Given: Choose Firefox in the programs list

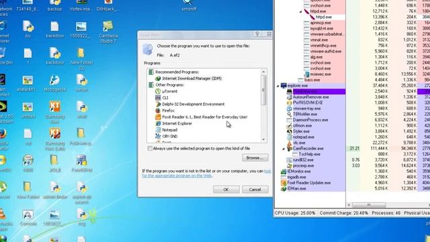Looking at the screenshot, I should tap(165, 110).
